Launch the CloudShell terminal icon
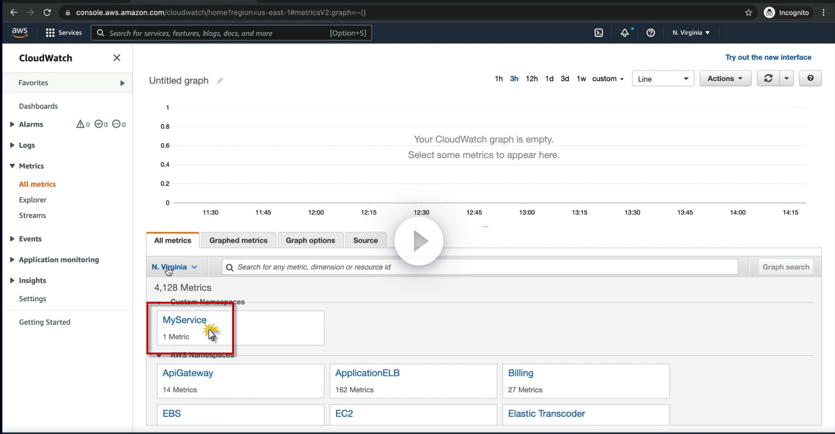Viewport: 835px width, 434px height. 599,32
